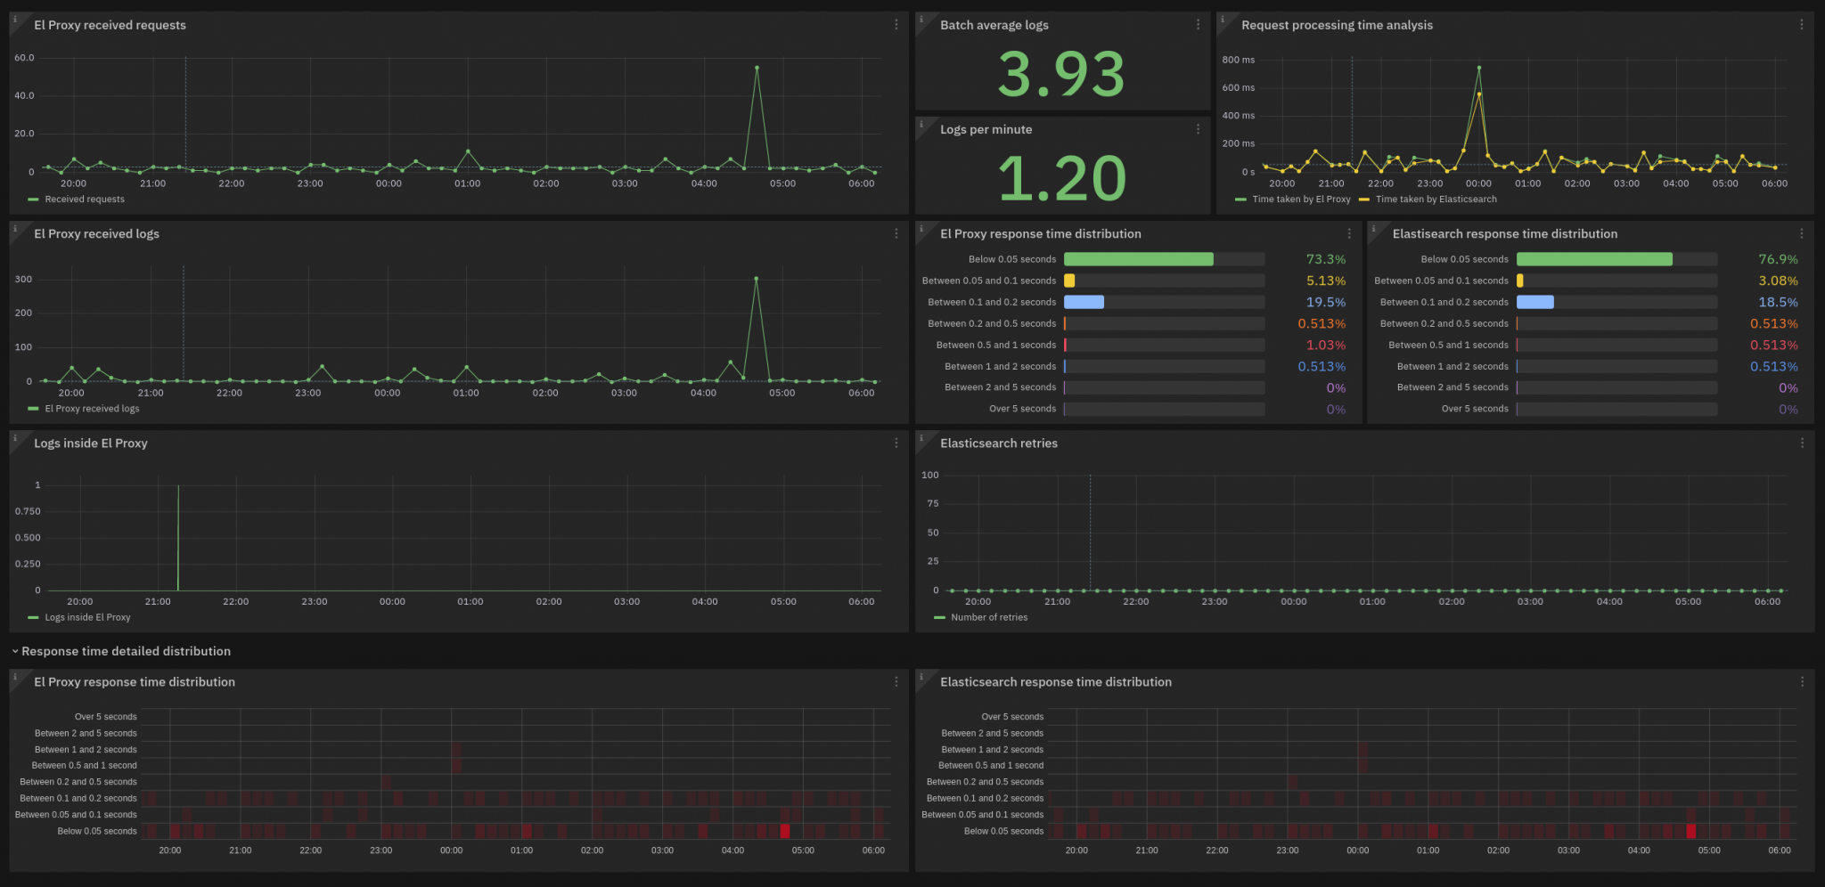Click the bright red heatmap cell near 04:45

pyautogui.click(x=783, y=831)
